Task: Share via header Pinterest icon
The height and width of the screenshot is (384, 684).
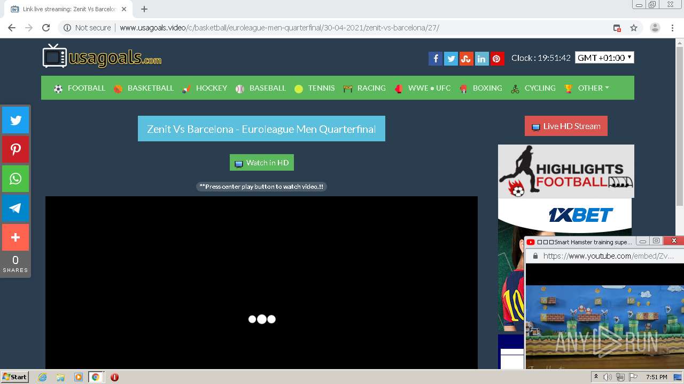Action: [497, 59]
